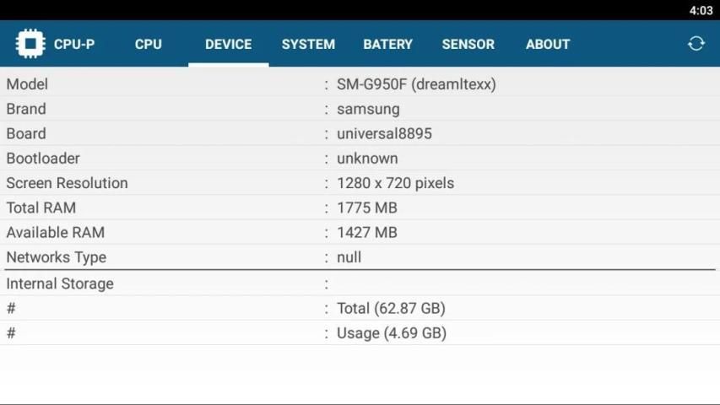720x405 pixels.
Task: Click the Board universal8895 row
Action: pyautogui.click(x=360, y=133)
